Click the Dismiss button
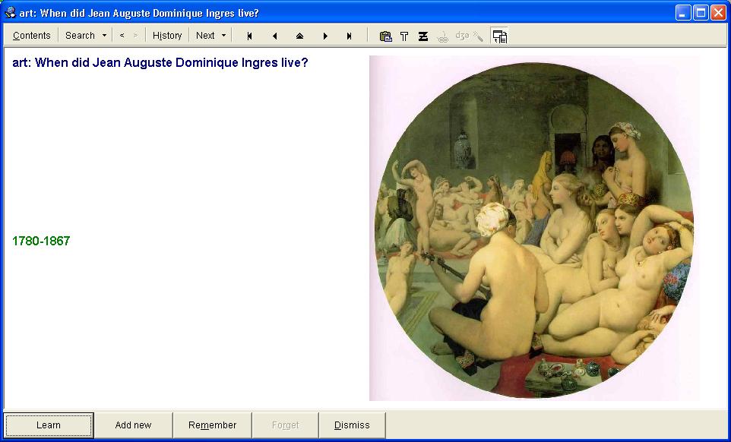731x442 pixels. click(x=352, y=425)
